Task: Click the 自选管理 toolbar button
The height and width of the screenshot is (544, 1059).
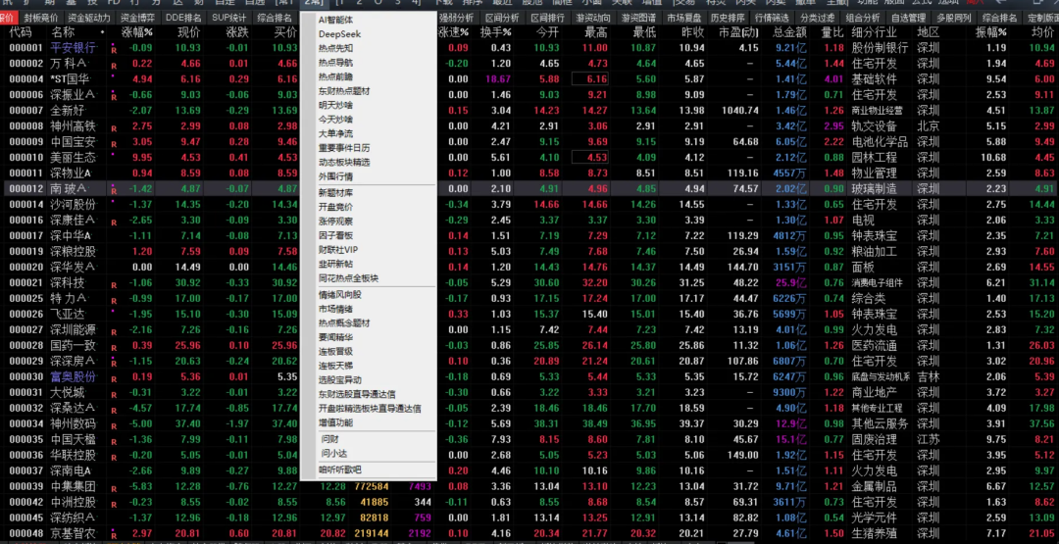Action: 909,18
